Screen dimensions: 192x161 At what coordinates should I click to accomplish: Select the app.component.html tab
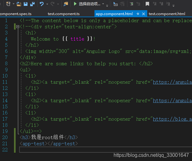tap(114, 14)
